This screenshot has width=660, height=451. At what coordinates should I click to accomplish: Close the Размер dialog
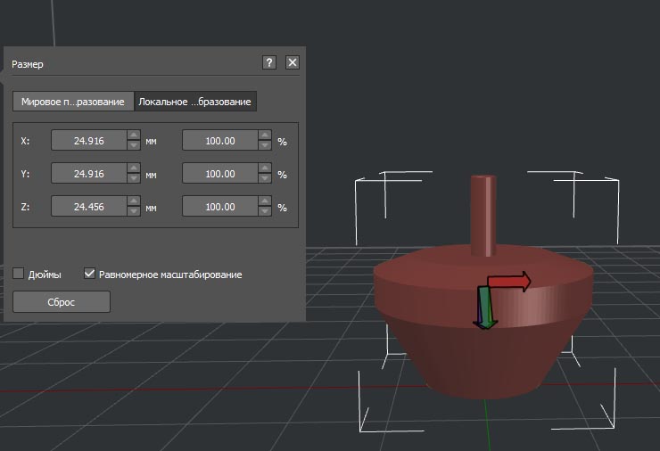292,62
